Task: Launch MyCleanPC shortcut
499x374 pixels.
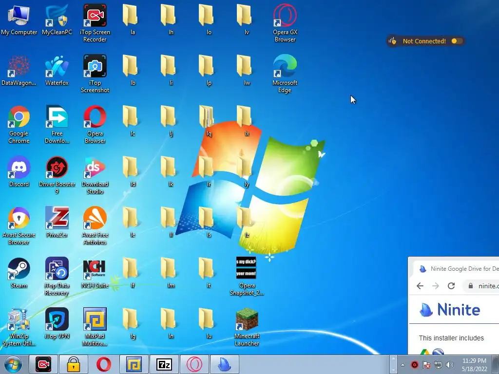Action: 57,19
